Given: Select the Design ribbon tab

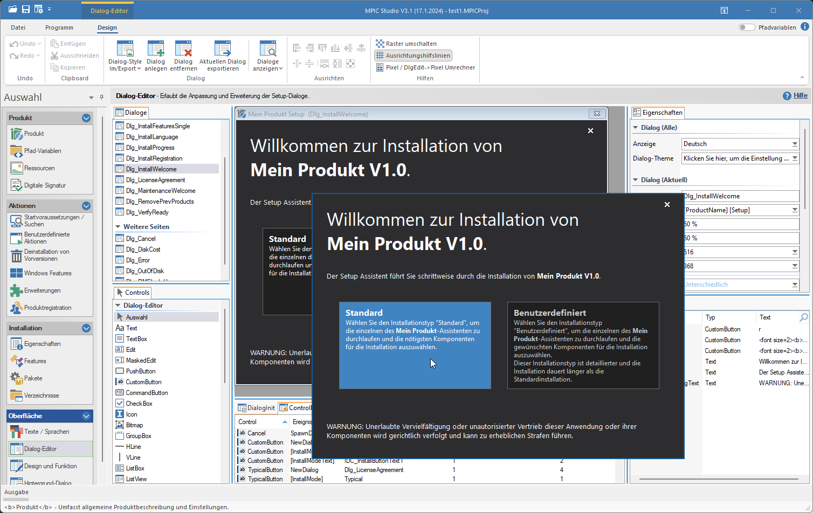Looking at the screenshot, I should coord(107,27).
